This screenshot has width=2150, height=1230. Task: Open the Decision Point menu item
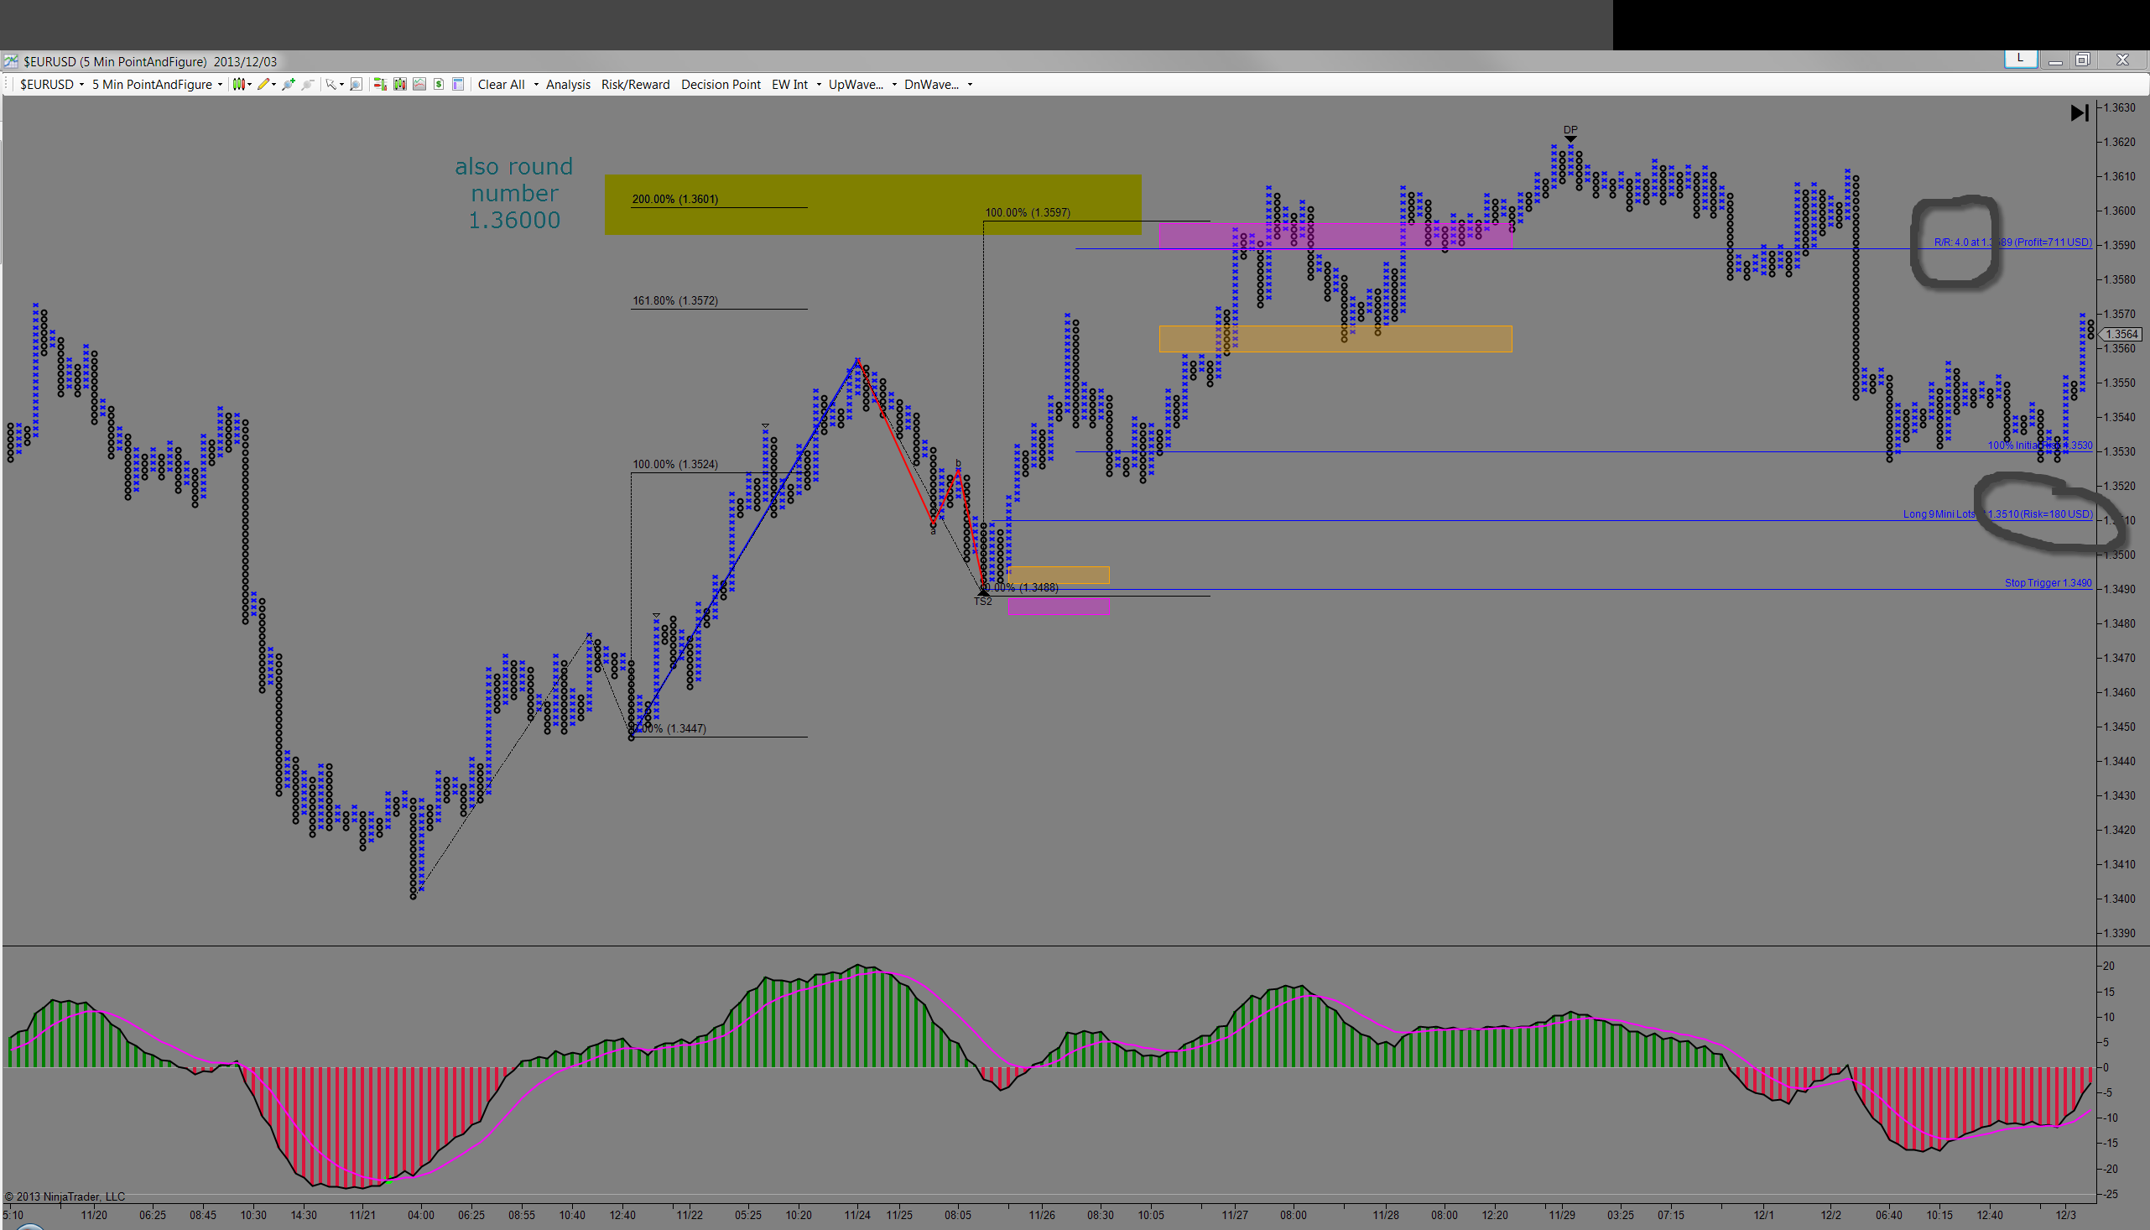click(x=721, y=85)
